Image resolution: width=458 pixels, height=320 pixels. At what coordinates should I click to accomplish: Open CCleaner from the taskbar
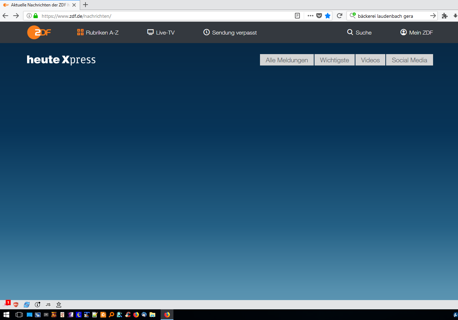[x=128, y=315]
